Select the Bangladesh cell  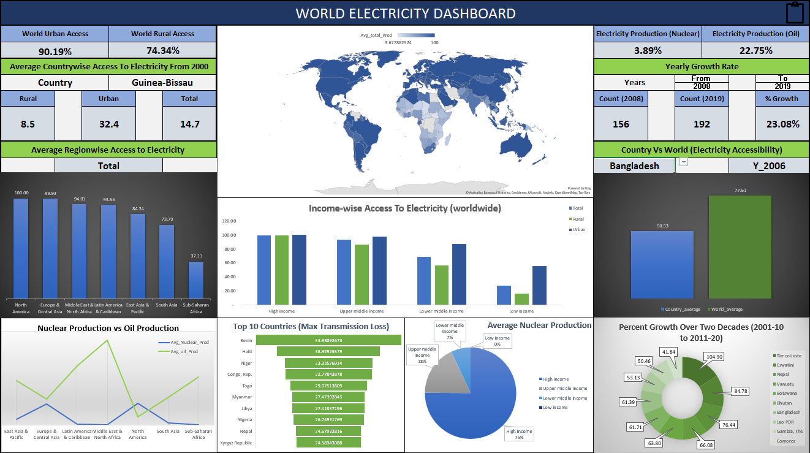click(x=634, y=166)
